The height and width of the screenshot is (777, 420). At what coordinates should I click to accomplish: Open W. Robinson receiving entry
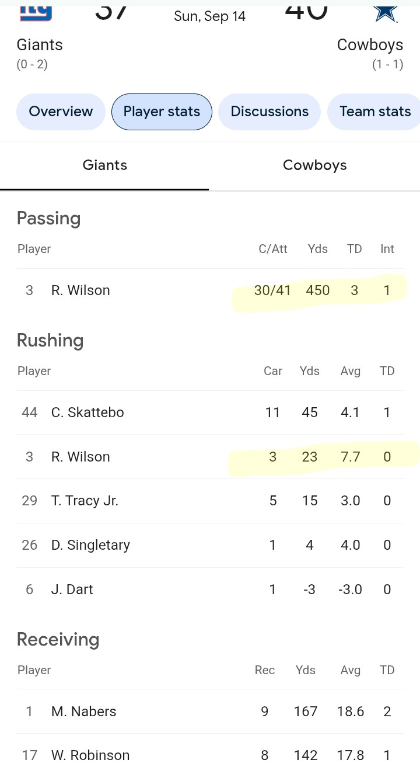(x=210, y=755)
